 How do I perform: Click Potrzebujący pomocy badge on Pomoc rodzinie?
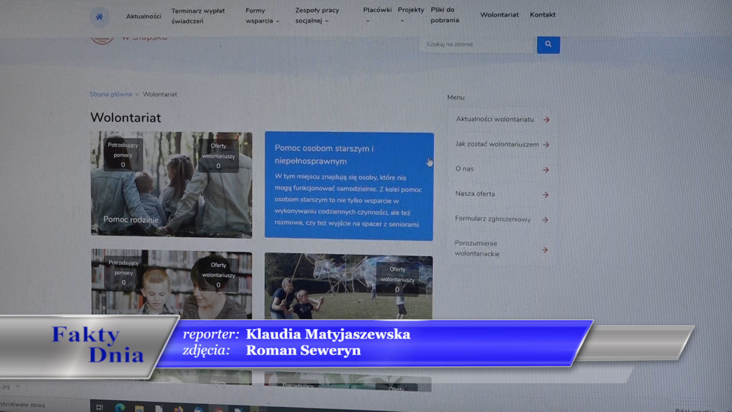pos(123,154)
